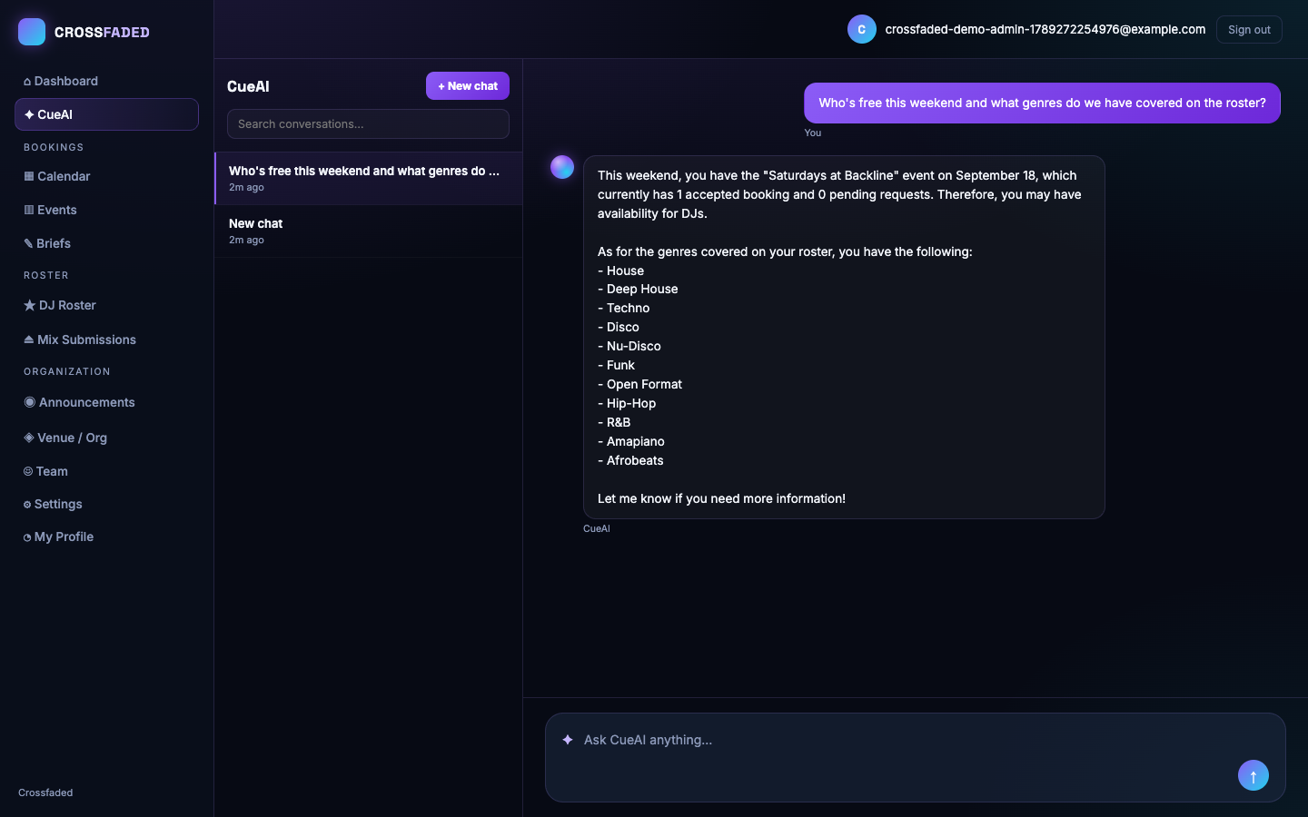Image resolution: width=1308 pixels, height=817 pixels.
Task: Click the Crossfaded logo icon
Action: (x=32, y=32)
